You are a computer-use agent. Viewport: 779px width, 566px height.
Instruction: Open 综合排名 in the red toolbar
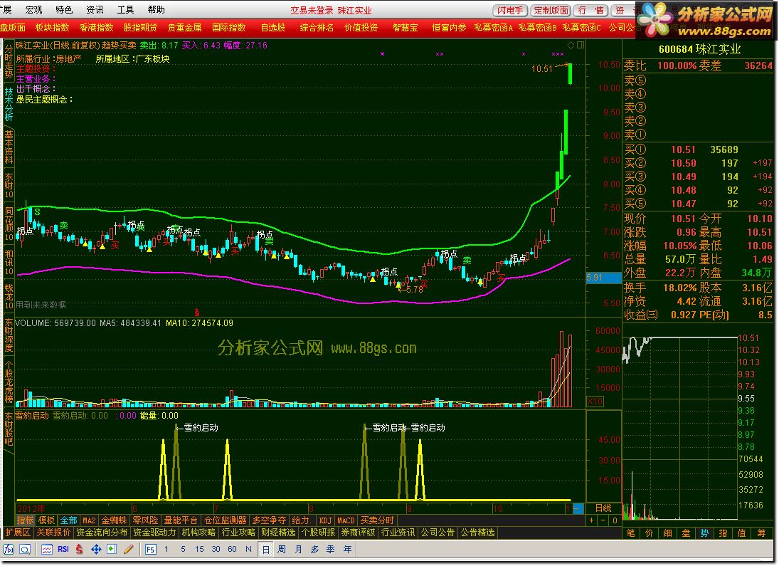click(317, 28)
